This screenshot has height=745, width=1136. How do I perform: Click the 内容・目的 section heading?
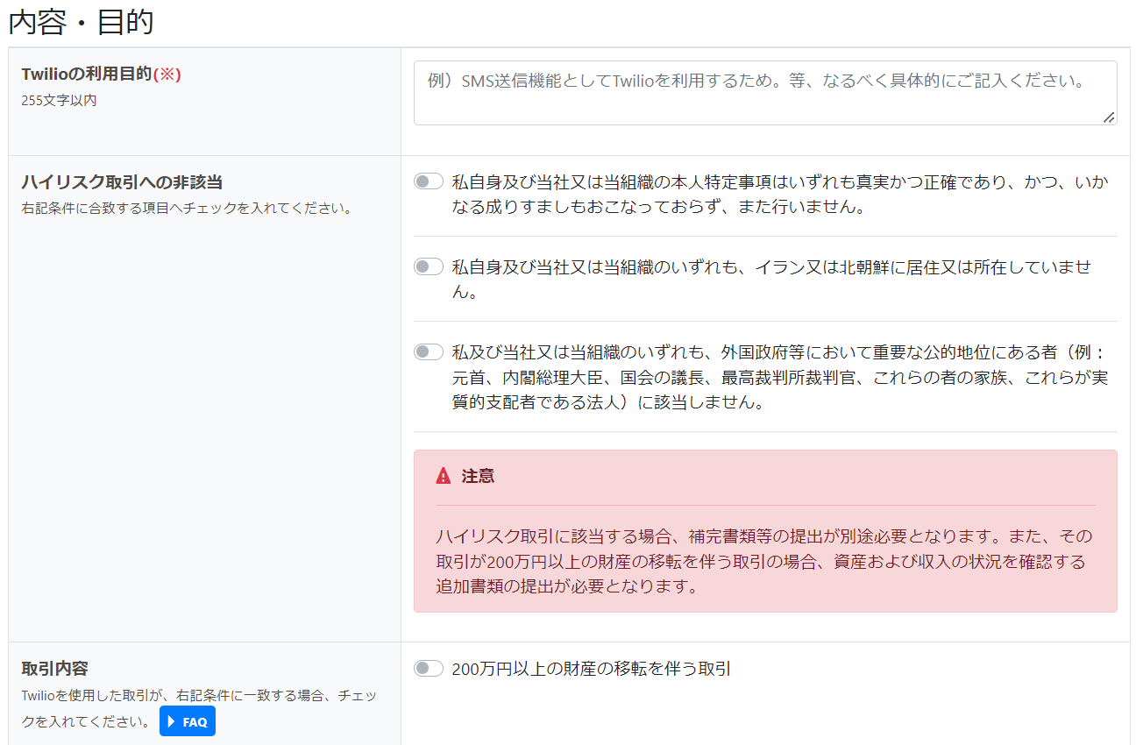click(x=81, y=22)
